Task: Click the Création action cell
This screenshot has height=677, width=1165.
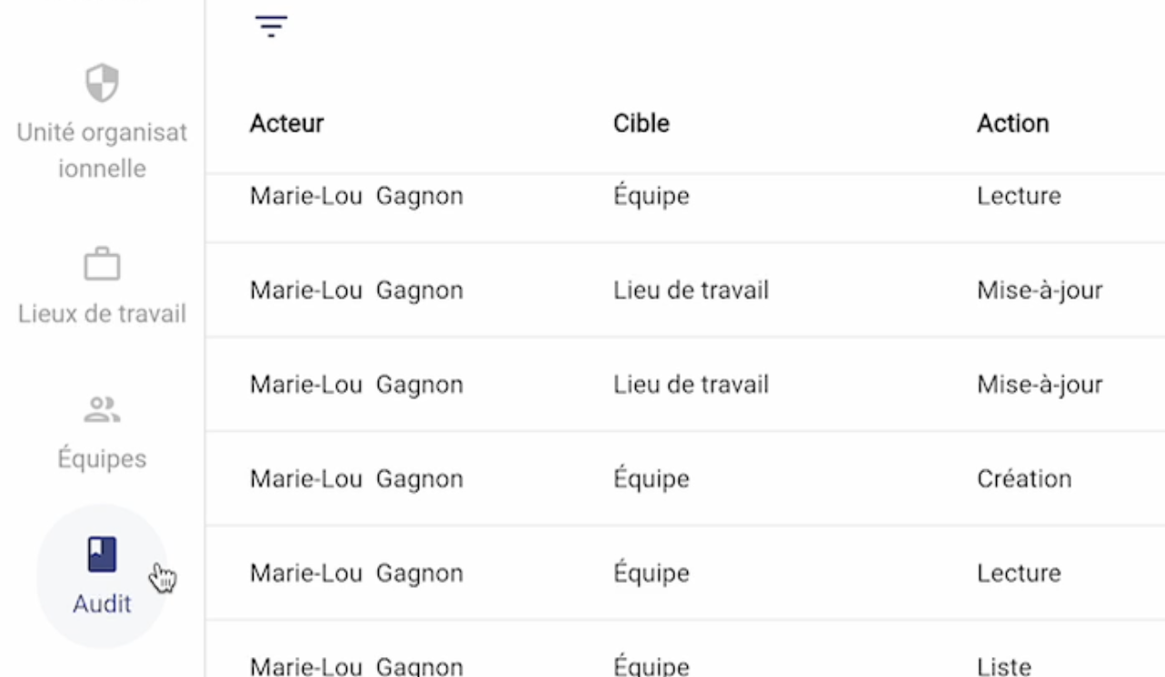Action: click(x=1024, y=479)
